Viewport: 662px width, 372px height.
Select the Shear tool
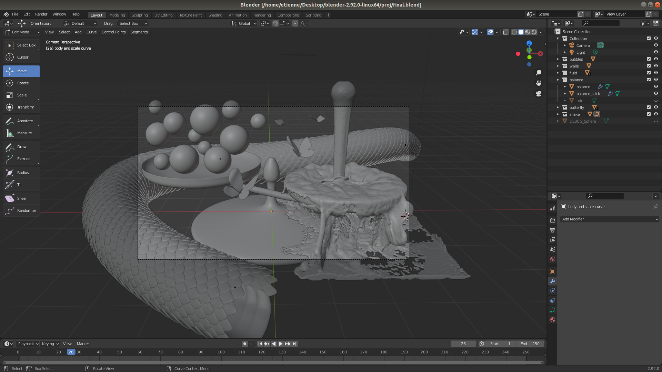point(21,198)
